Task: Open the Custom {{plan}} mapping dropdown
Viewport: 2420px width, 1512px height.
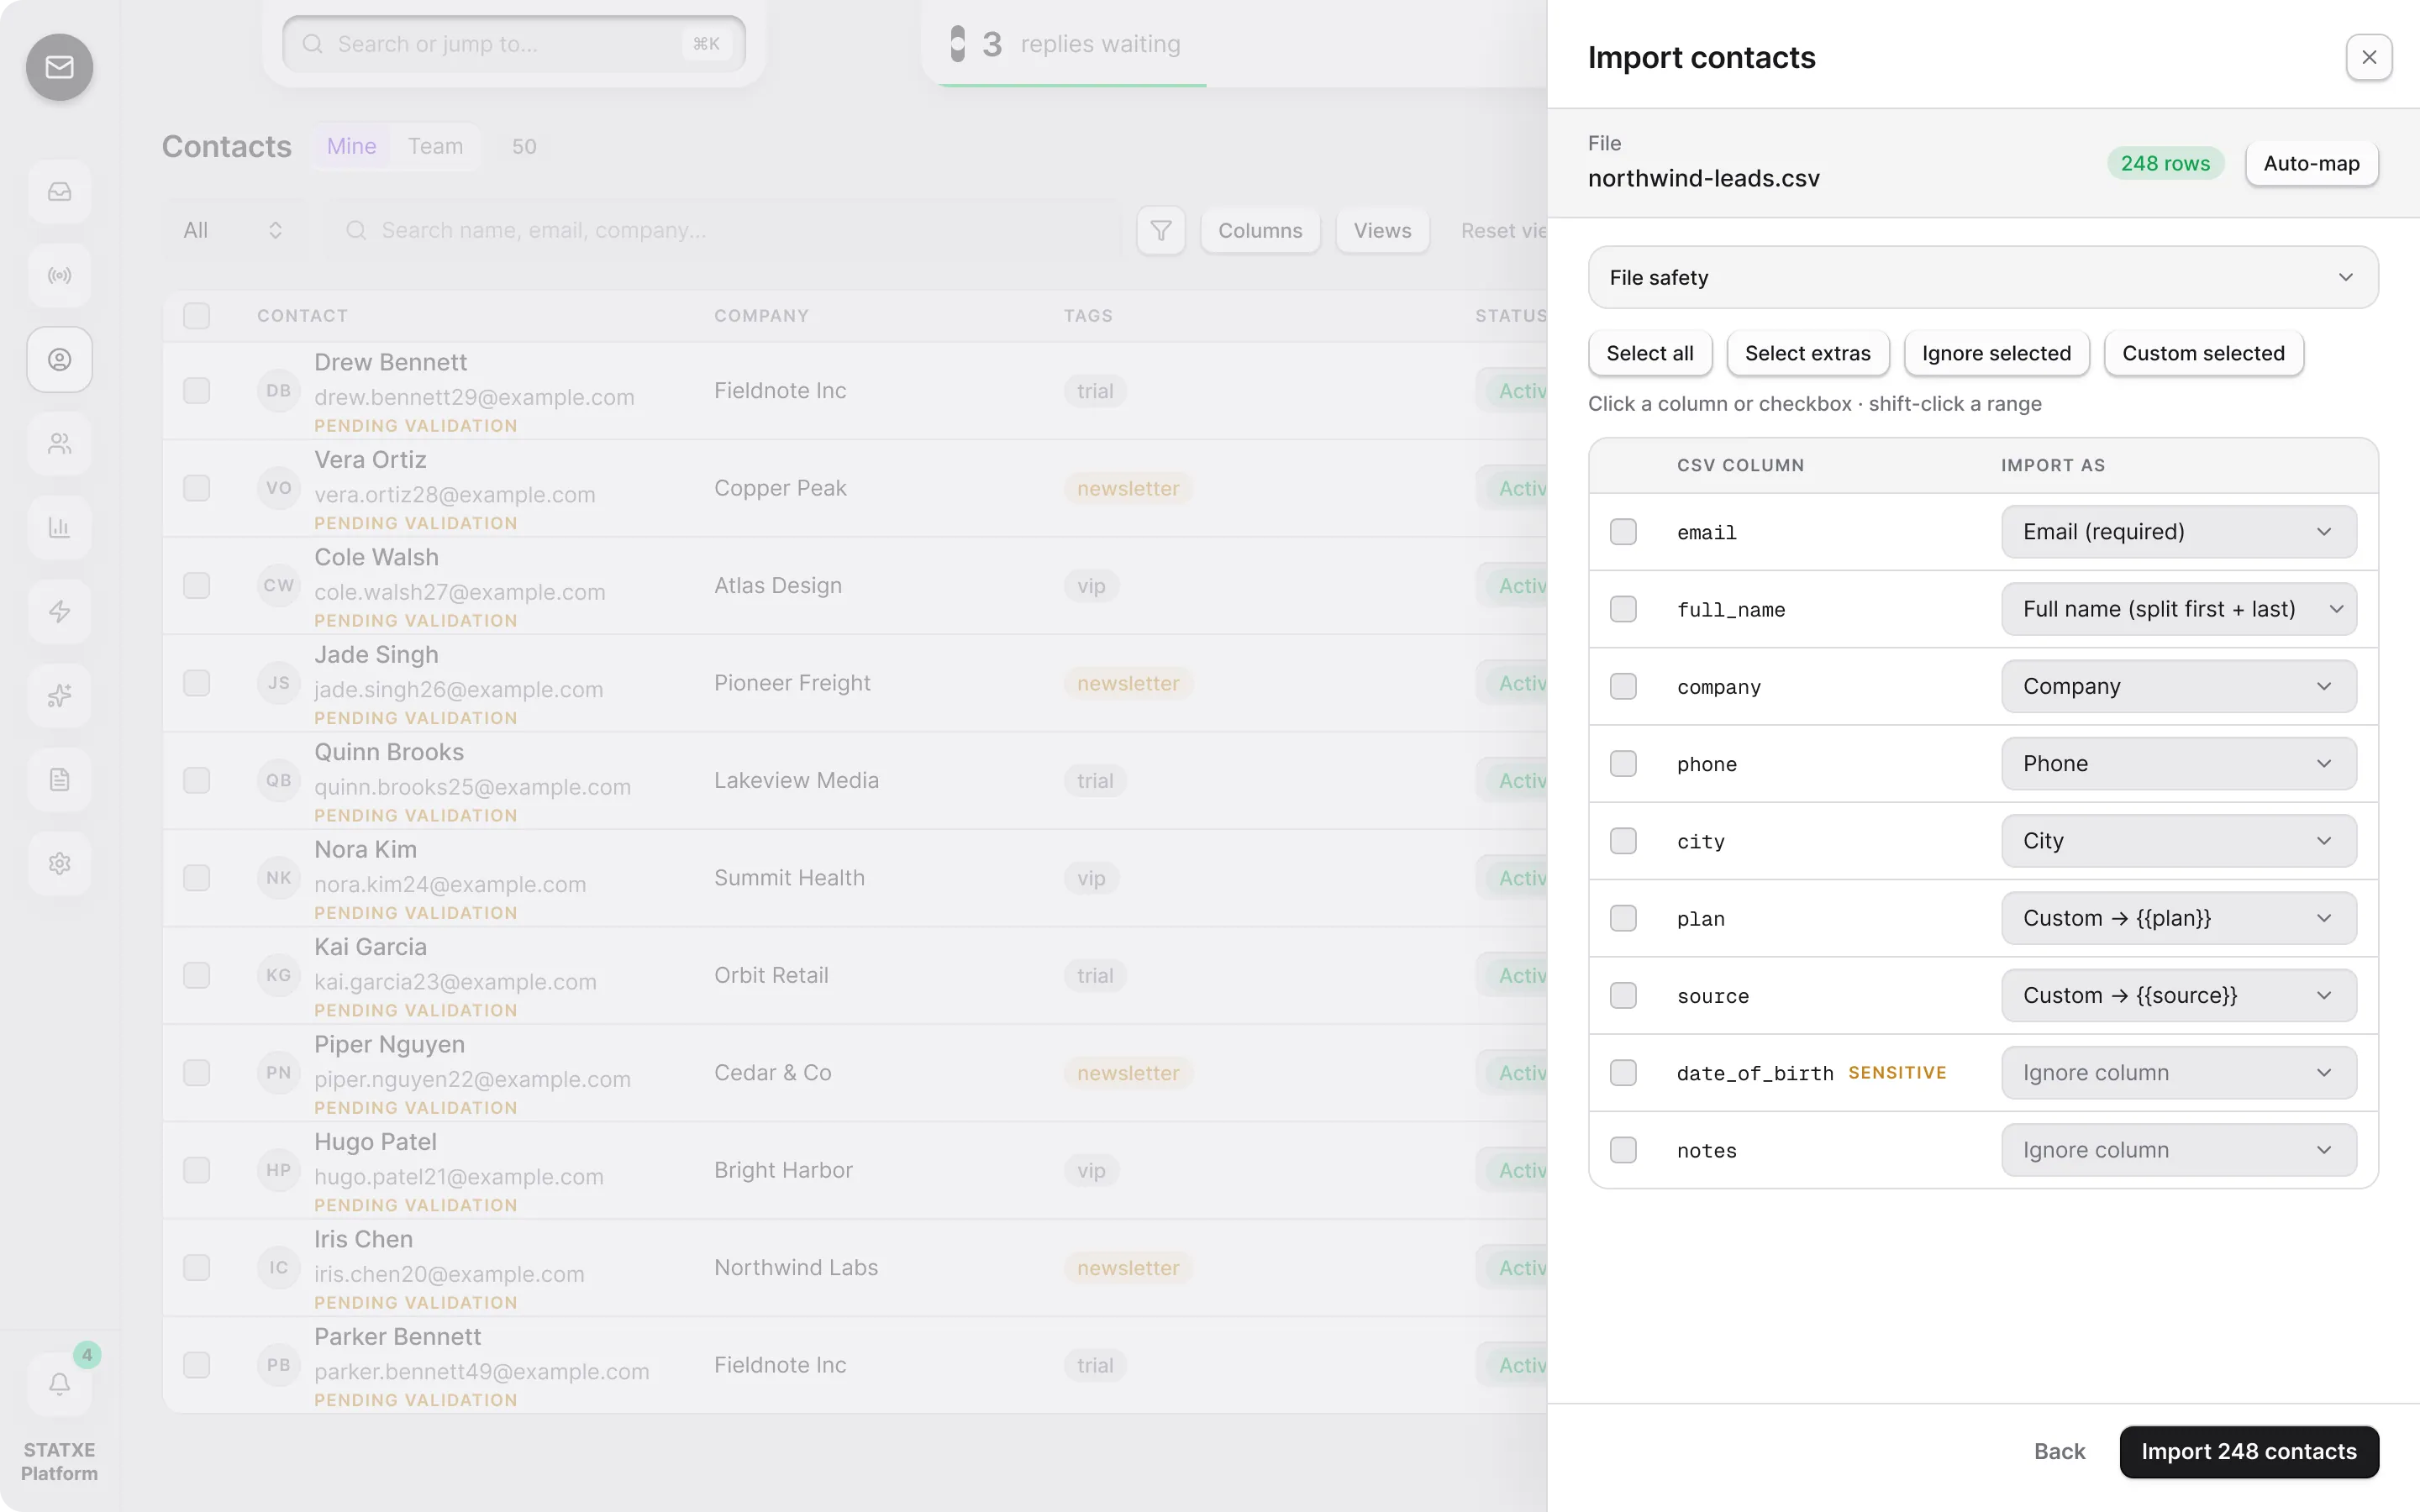Action: coord(2178,918)
